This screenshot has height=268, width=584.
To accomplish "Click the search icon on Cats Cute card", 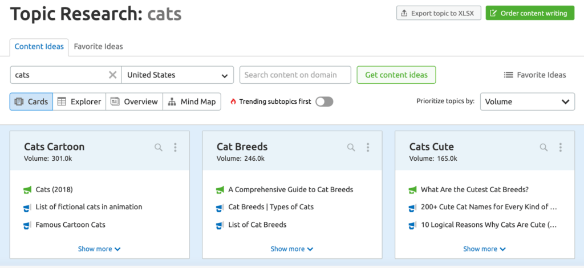I will [x=544, y=148].
